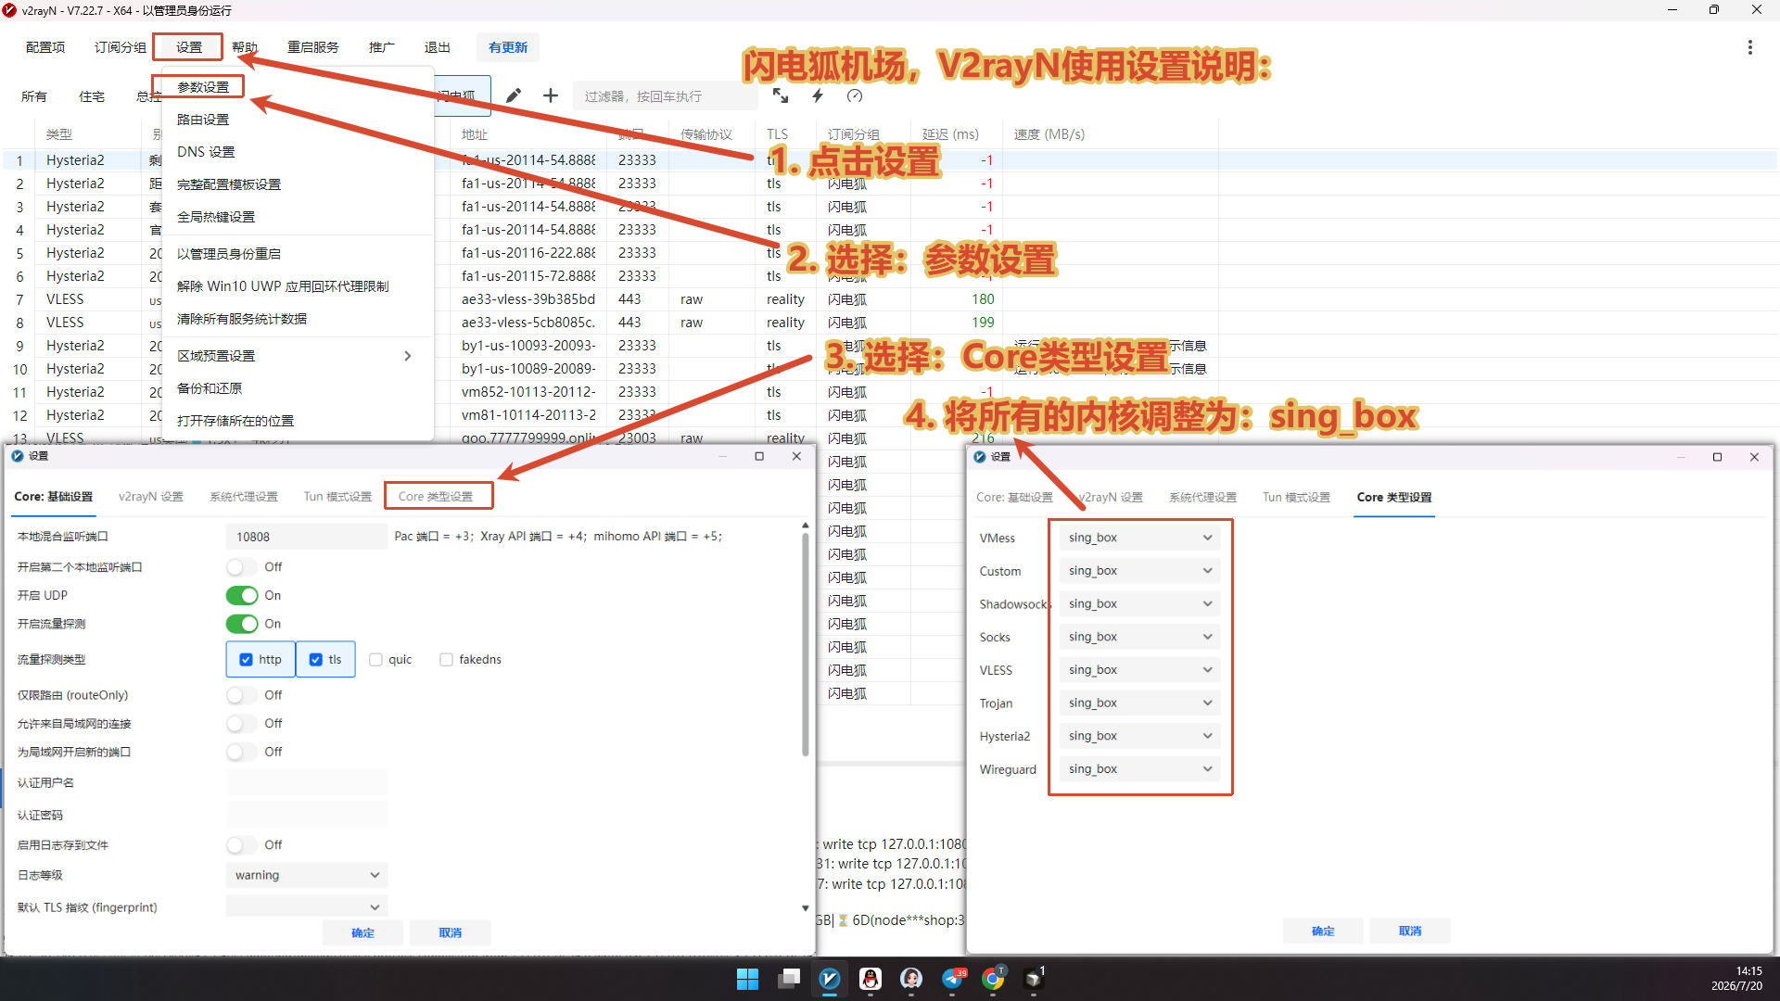Switch to Core 类型设置 tab in left dialog

coord(436,497)
